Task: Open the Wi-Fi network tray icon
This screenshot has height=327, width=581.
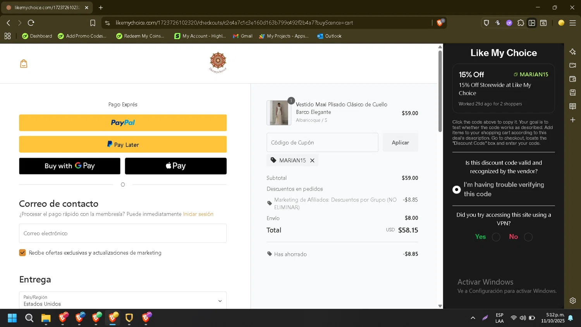Action: pos(514,318)
